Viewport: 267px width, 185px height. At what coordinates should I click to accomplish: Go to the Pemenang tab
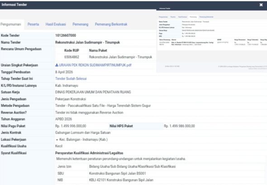pyautogui.click(x=81, y=24)
